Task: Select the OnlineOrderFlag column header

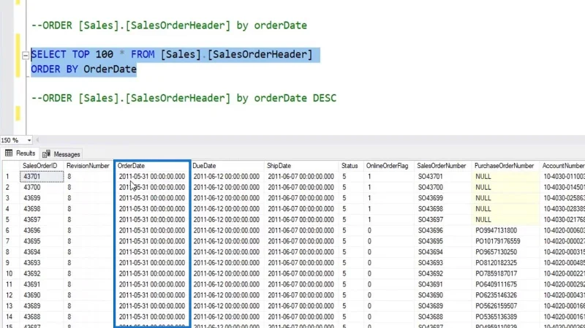Action: [x=388, y=166]
